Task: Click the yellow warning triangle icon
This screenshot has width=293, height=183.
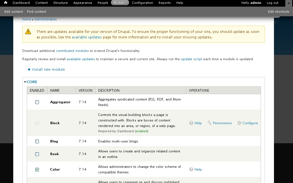Action: pyautogui.click(x=28, y=31)
